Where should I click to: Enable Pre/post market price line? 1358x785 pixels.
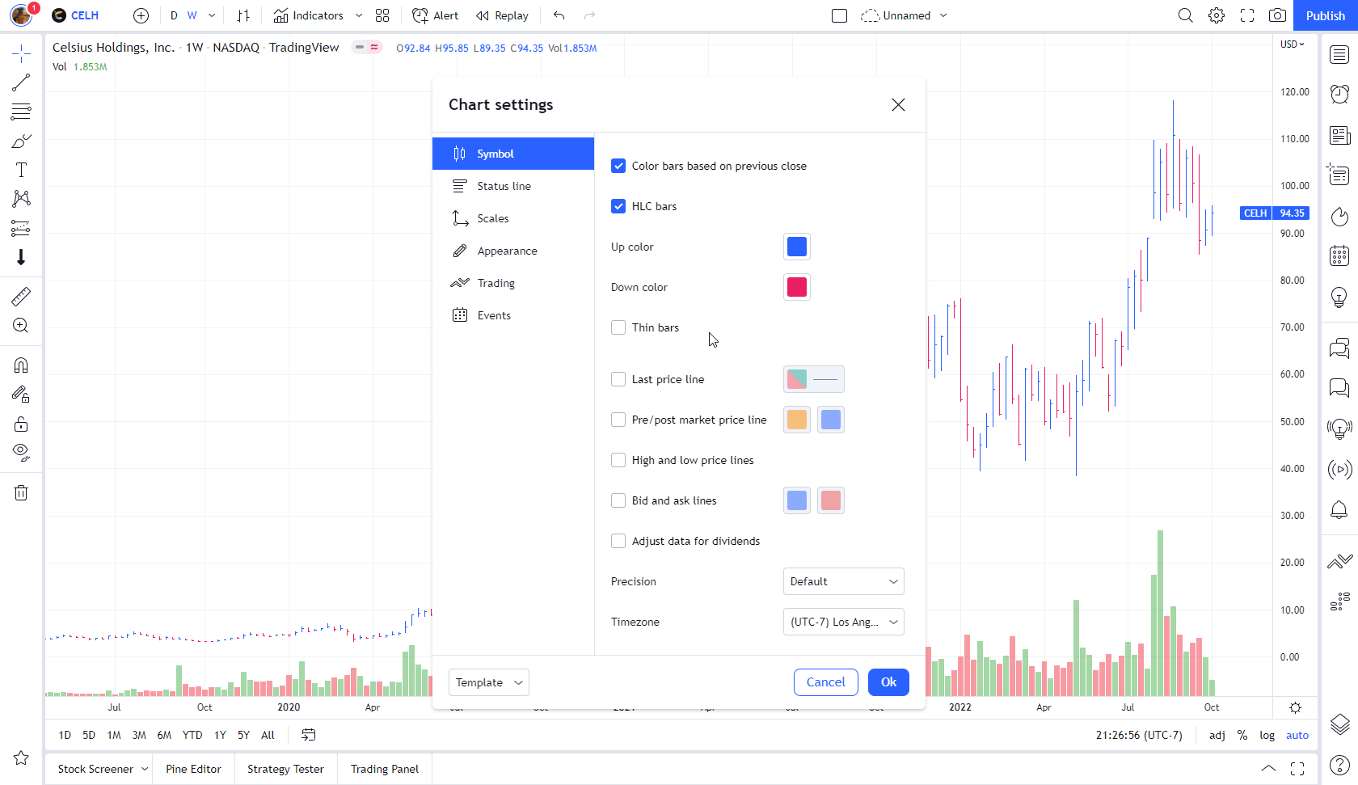coord(618,420)
